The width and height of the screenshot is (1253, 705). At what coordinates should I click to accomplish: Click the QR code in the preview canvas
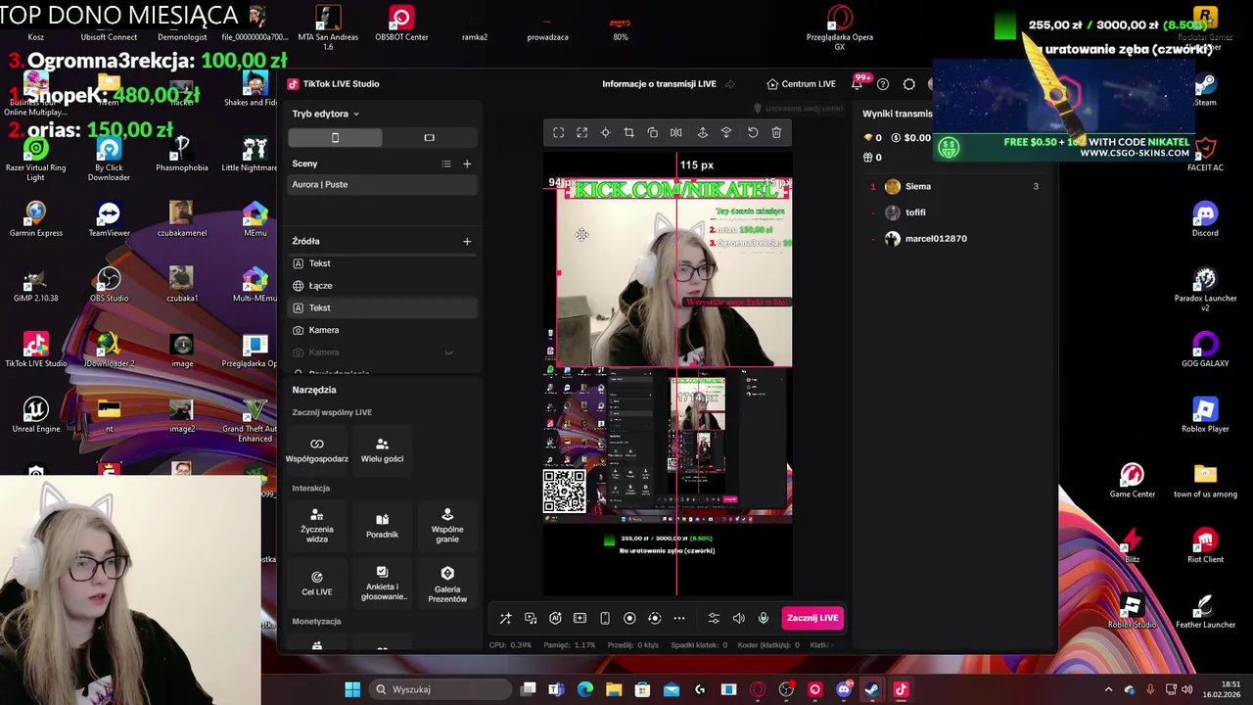click(x=565, y=492)
